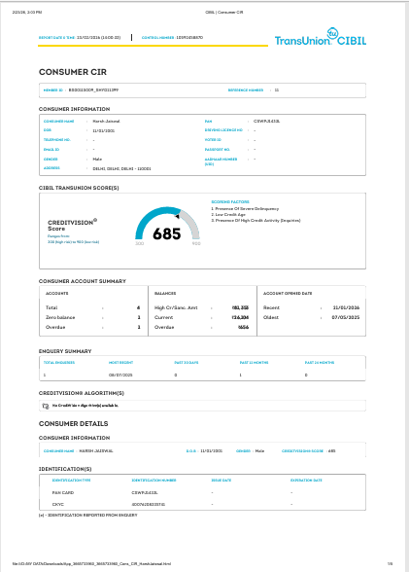This screenshot has width=409, height=572.
Task: Click the Consumer Name label
Action: pos(58,121)
